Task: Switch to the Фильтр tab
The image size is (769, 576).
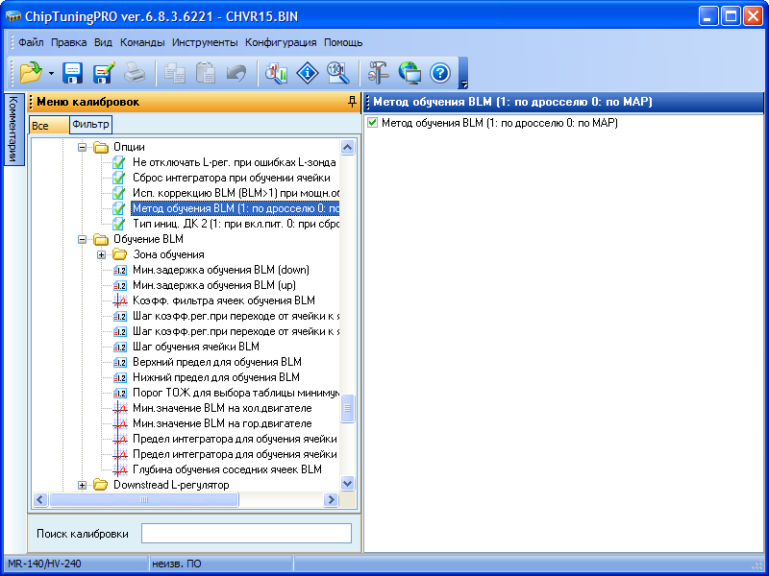Action: click(90, 125)
